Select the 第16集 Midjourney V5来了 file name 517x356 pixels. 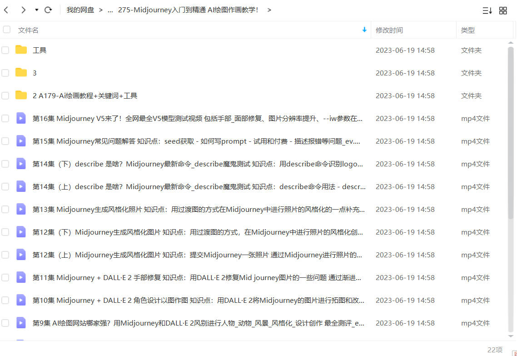point(197,119)
